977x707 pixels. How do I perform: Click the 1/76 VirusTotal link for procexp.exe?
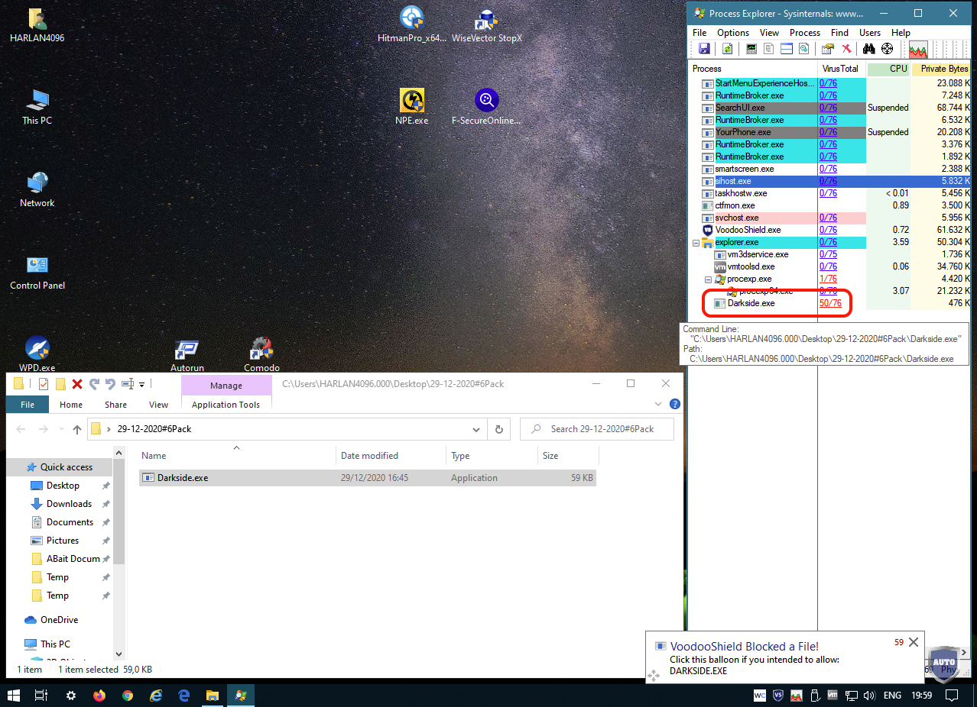point(828,279)
